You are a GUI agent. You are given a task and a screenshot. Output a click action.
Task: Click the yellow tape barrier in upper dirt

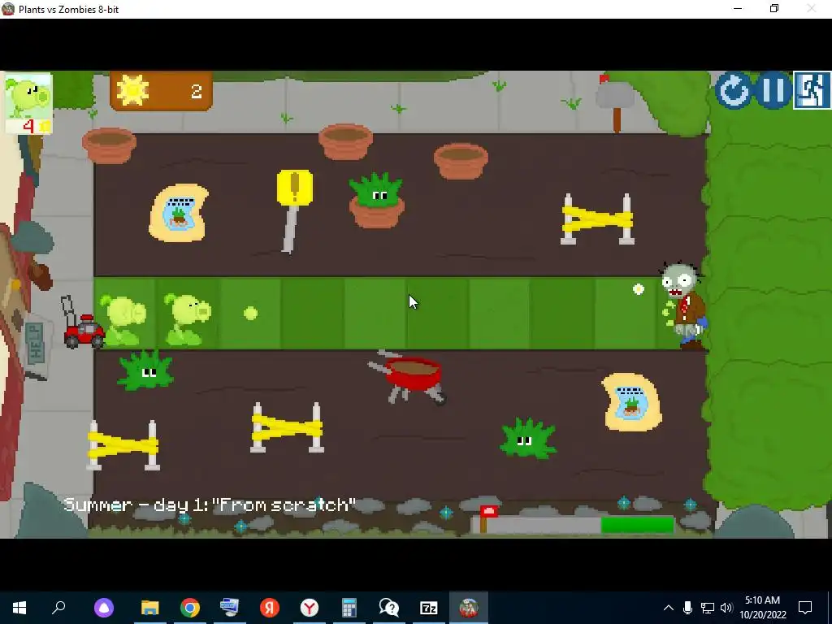[x=597, y=219]
